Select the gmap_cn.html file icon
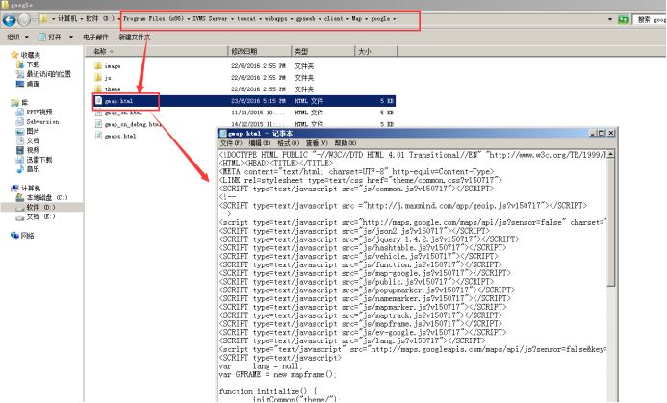 [x=99, y=113]
